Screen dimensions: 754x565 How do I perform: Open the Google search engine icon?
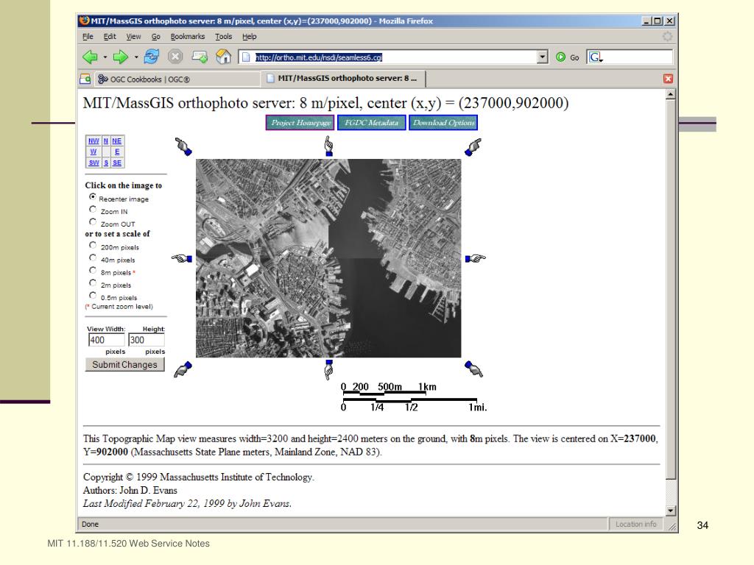(596, 57)
